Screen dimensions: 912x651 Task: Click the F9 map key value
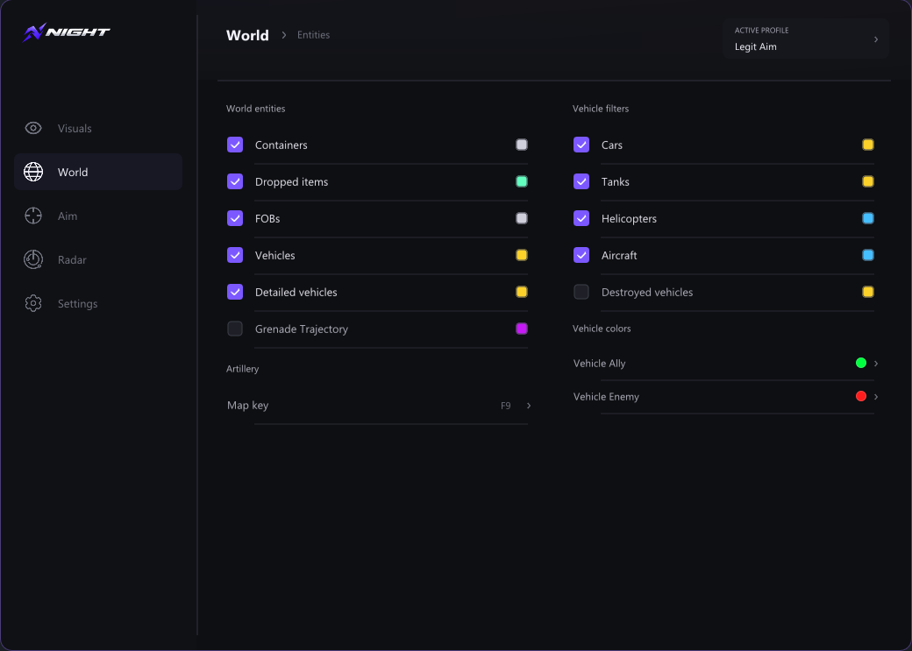[x=505, y=406]
